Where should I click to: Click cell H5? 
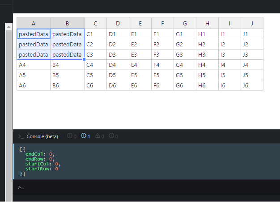point(207,75)
